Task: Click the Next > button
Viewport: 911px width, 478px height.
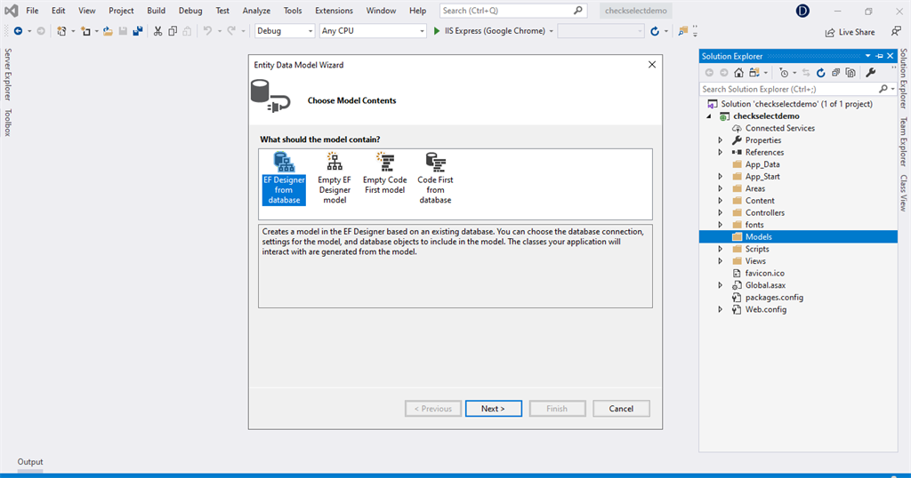Action: coord(493,409)
